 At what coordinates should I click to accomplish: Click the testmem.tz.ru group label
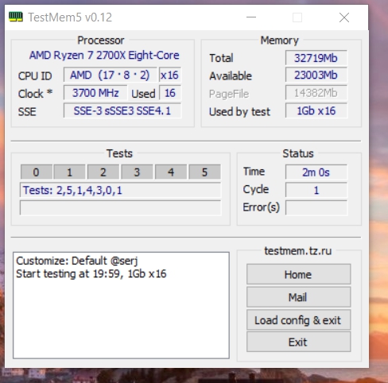(298, 251)
